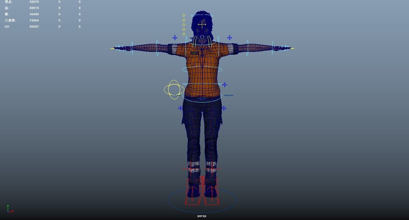Select blue cross control at screen-left hip

click(x=180, y=108)
